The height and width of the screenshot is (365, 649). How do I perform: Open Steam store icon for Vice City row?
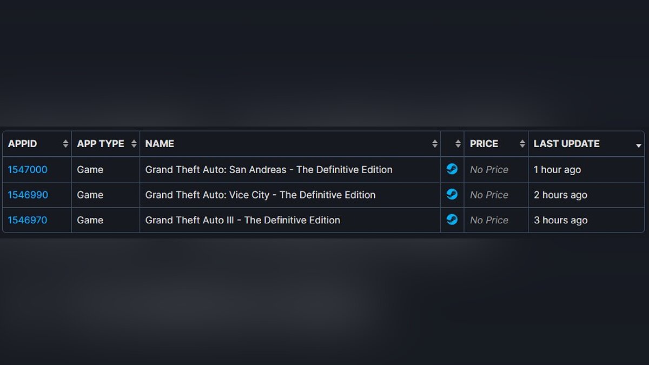click(452, 195)
